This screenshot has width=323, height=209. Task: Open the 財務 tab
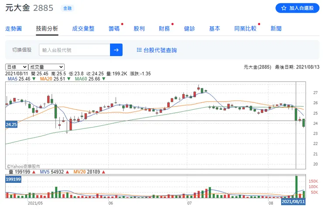165,29
